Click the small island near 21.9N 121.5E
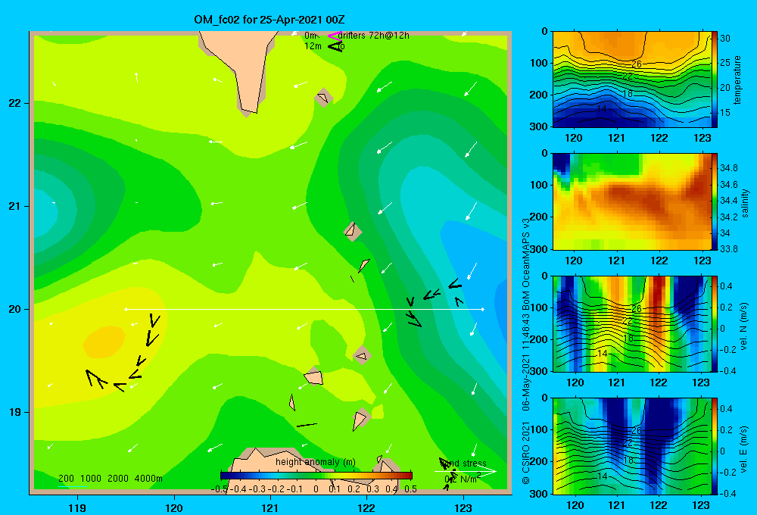 coord(323,98)
